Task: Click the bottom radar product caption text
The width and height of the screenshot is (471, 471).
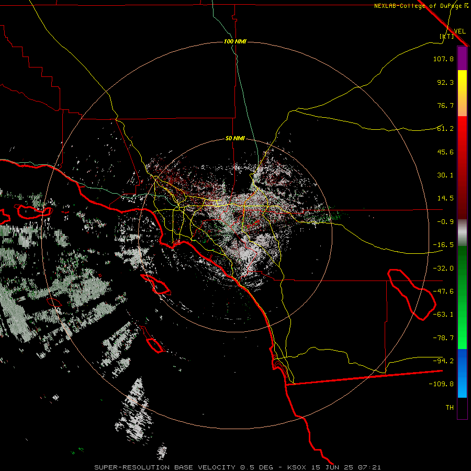Action: coord(238,467)
